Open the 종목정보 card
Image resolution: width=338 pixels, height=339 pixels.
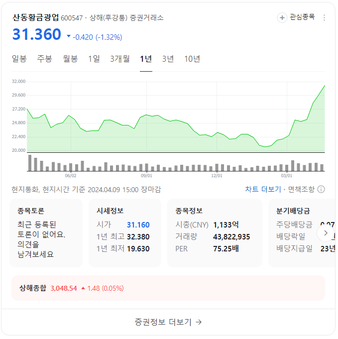(215, 233)
